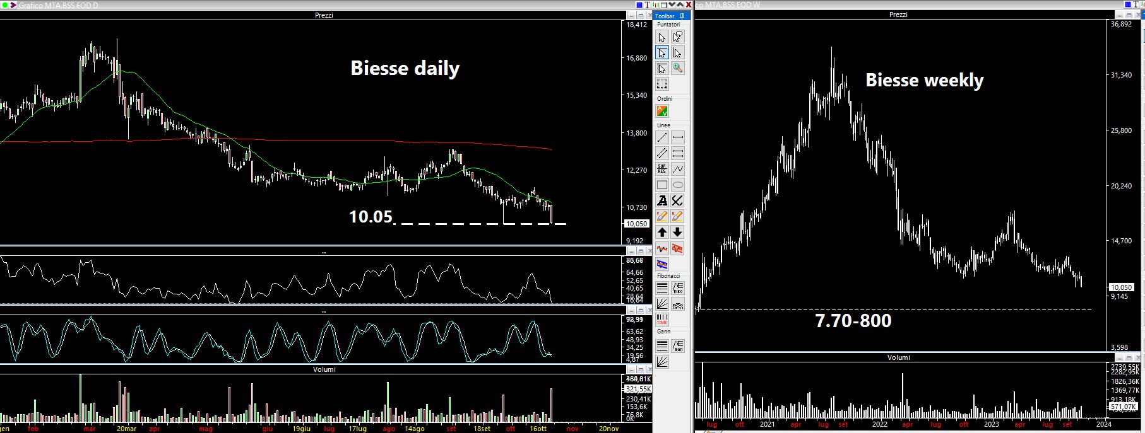Viewport: 1145px width, 433px height.
Task: Pick the horizontal parallel lines tool
Action: pyautogui.click(x=677, y=153)
